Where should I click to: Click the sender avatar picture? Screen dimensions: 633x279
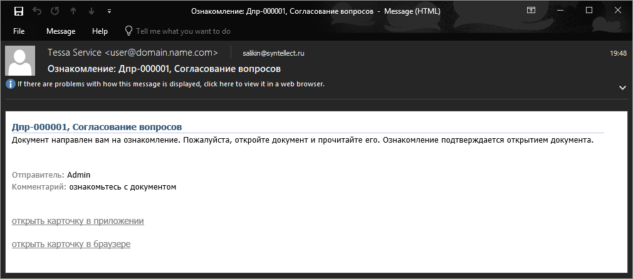pos(20,61)
